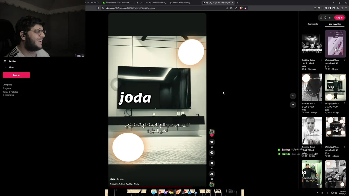The height and width of the screenshot is (196, 349).
Task: Go to the previous video with up chevron
Action: 293,96
